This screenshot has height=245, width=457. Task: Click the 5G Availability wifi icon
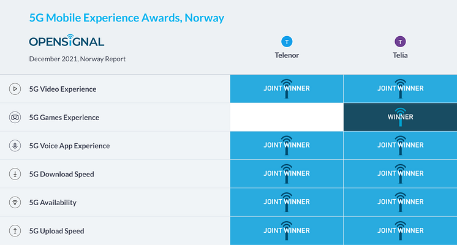point(15,202)
